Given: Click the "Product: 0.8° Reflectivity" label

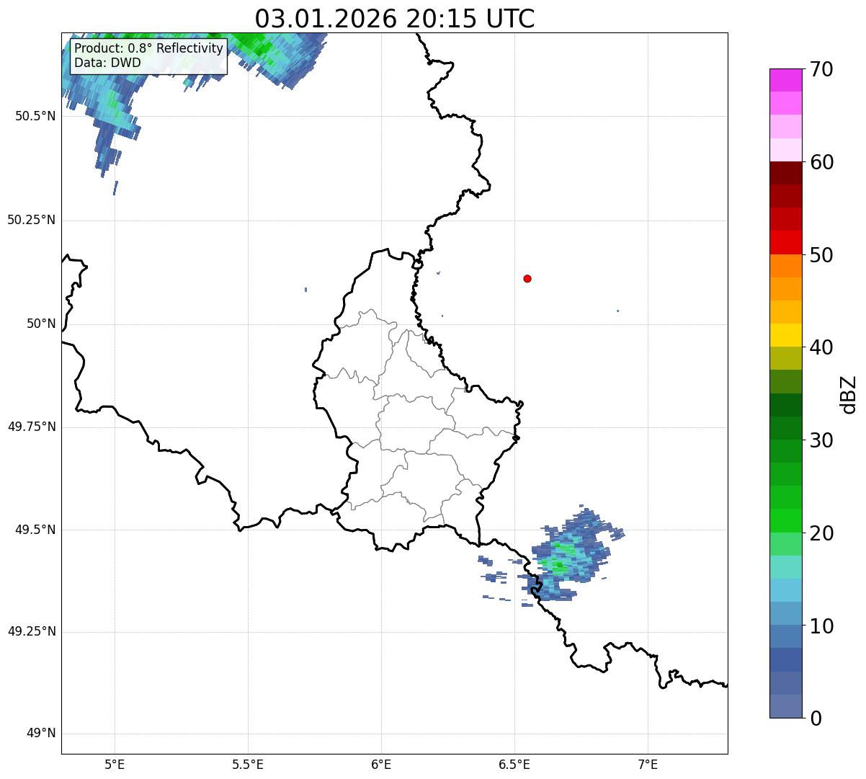Looking at the screenshot, I should [x=149, y=48].
